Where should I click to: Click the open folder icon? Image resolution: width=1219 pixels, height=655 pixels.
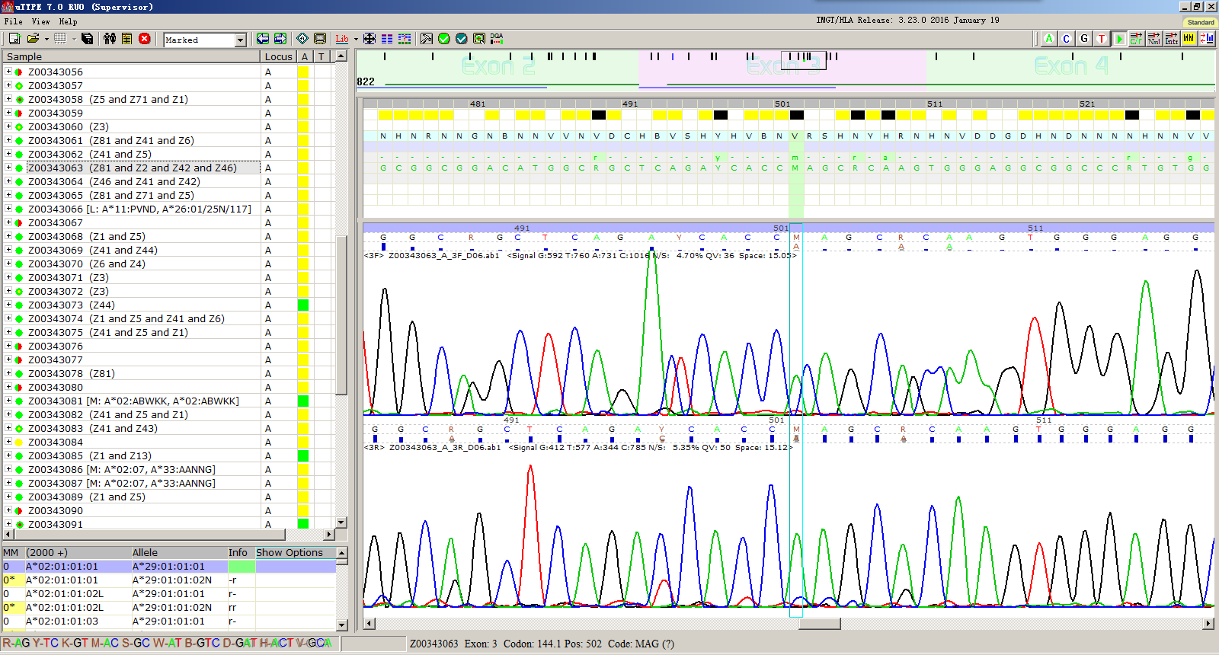33,39
